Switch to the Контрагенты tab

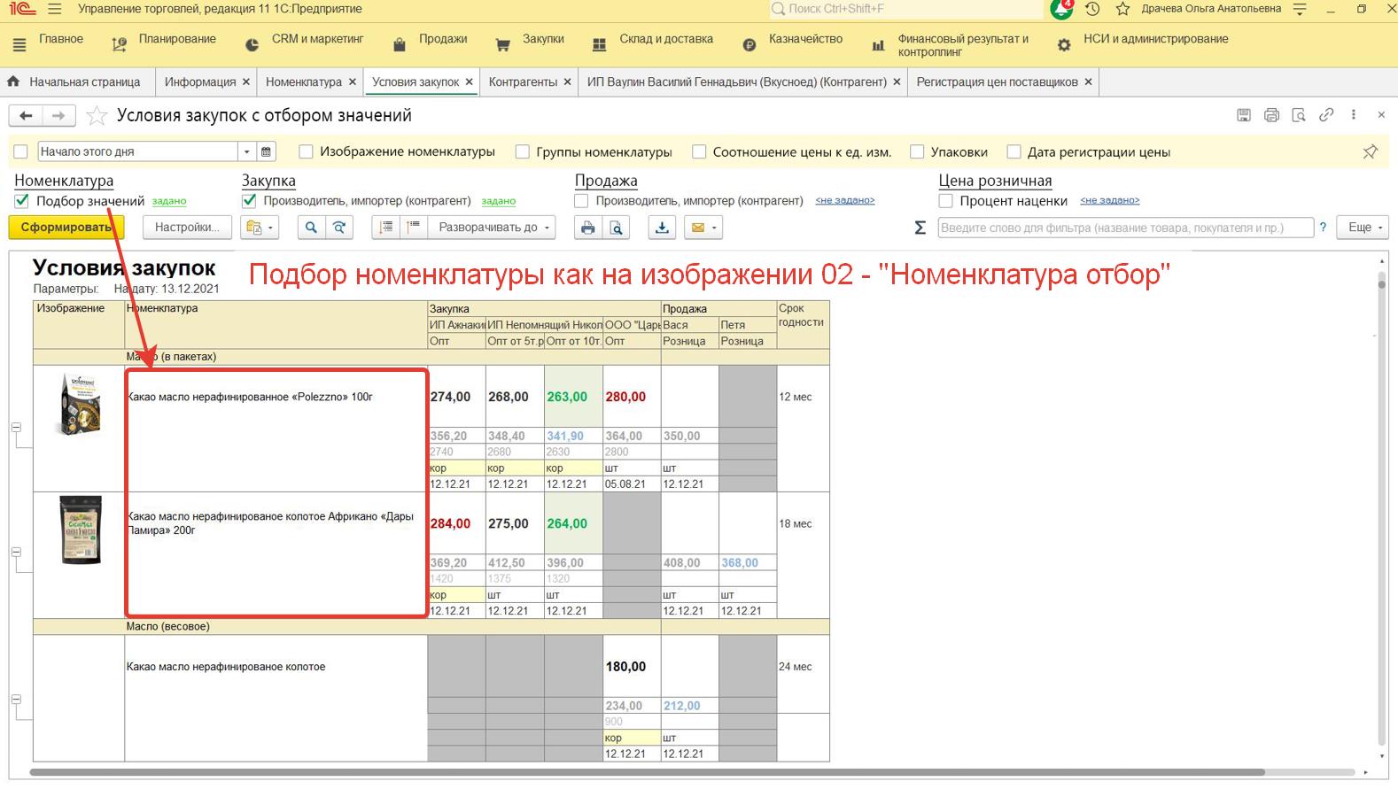point(523,82)
